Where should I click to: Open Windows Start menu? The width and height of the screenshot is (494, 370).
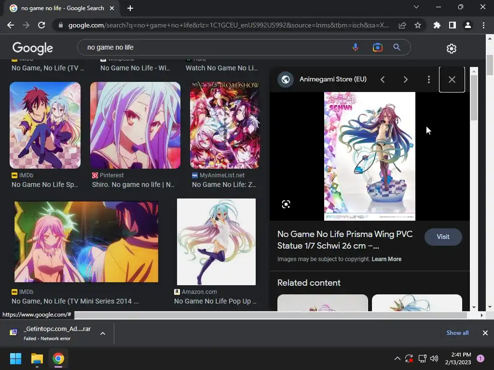(15, 358)
